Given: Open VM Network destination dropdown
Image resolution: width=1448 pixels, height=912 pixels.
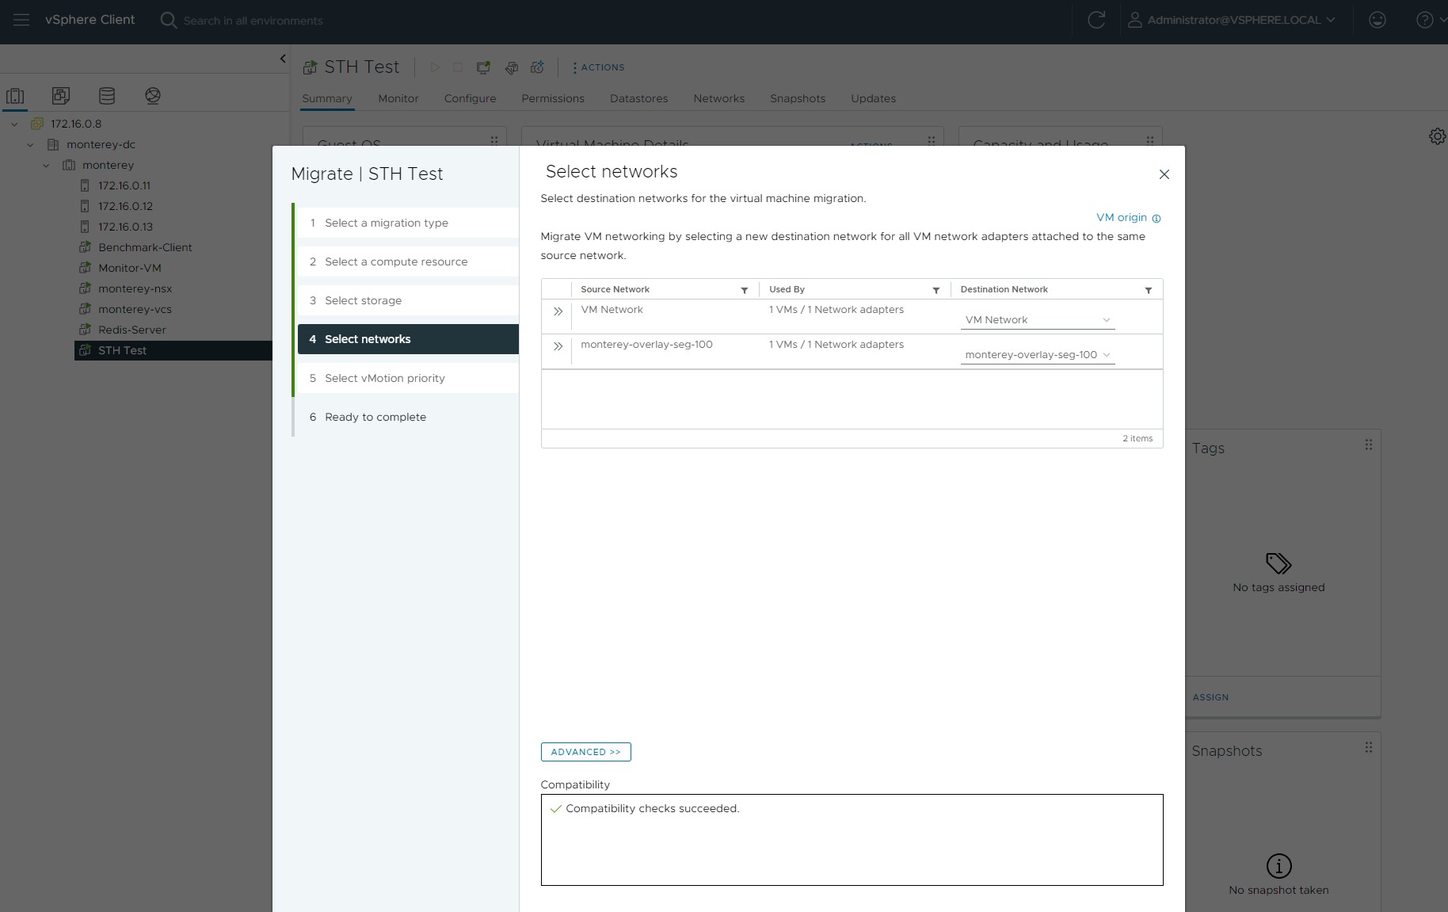Looking at the screenshot, I should [1037, 320].
